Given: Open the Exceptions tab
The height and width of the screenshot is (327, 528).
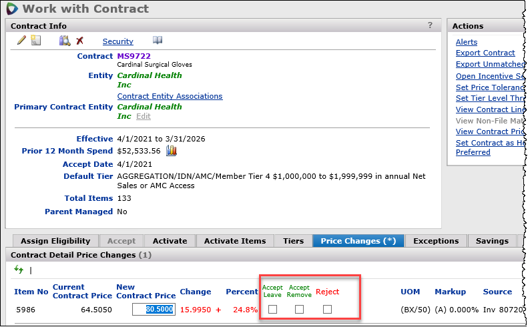Looking at the screenshot, I should click(436, 241).
